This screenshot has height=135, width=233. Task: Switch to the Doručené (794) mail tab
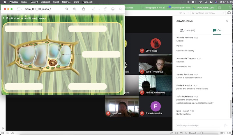point(179,8)
